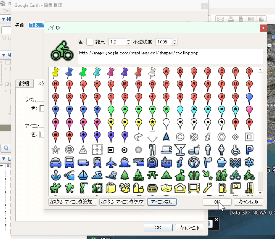Choose the cocktail glass bar icon
Image resolution: width=275 pixels, height=239 pixels.
click(180, 149)
